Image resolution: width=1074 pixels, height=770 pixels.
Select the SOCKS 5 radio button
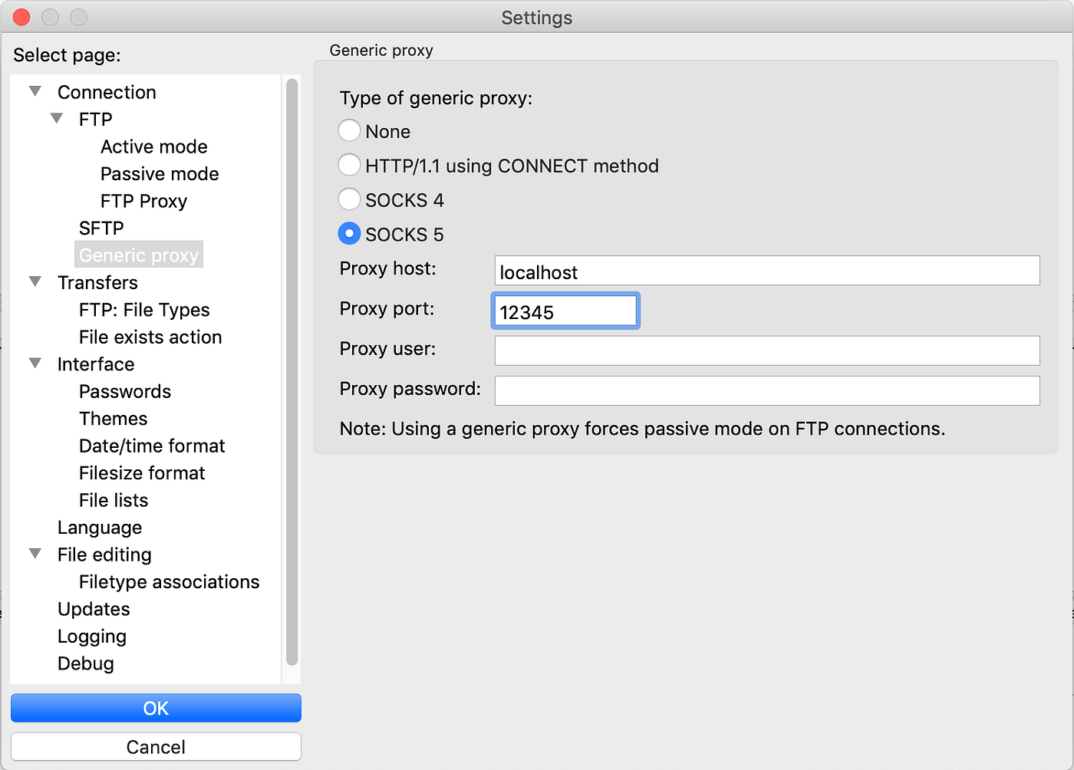pyautogui.click(x=349, y=233)
